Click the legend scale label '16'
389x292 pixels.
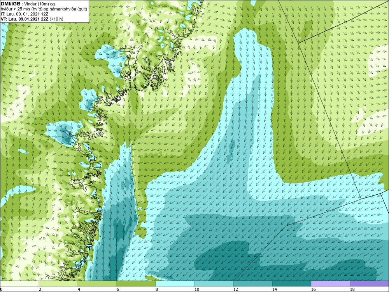coord(313,289)
